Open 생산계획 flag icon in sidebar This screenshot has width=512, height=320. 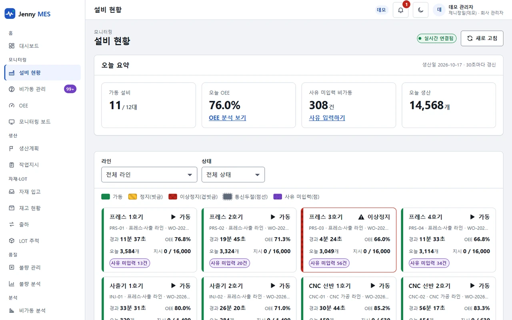pos(12,148)
